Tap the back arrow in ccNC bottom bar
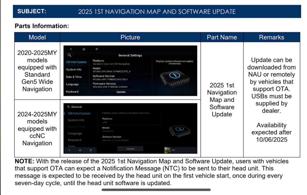Viewport: 307px width, 195px height. click(69, 150)
